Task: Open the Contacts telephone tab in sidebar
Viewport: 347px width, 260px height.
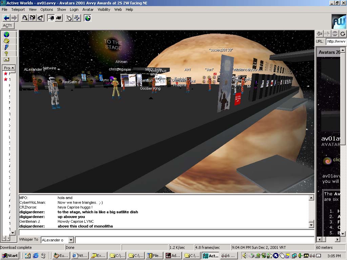Action: 6,41
